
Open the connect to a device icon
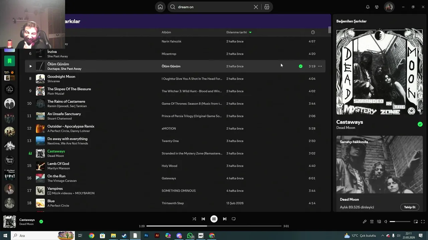(379, 222)
